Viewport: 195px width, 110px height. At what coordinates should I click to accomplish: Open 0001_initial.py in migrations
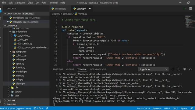(x=25, y=43)
